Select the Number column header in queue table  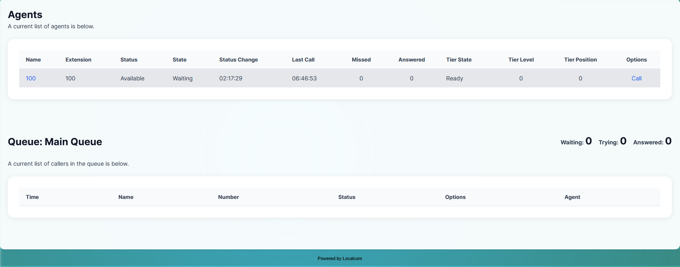coord(228,197)
